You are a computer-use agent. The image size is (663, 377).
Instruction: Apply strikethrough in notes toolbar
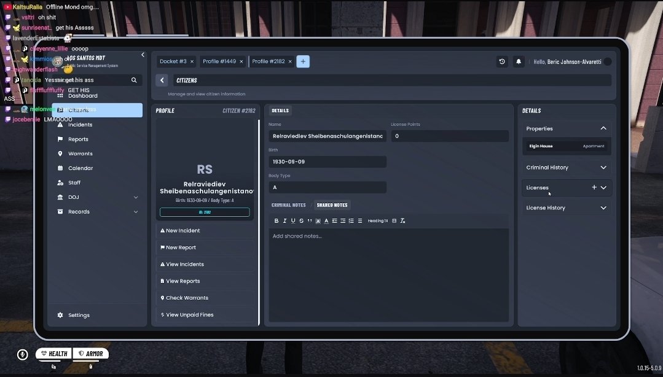pos(301,220)
